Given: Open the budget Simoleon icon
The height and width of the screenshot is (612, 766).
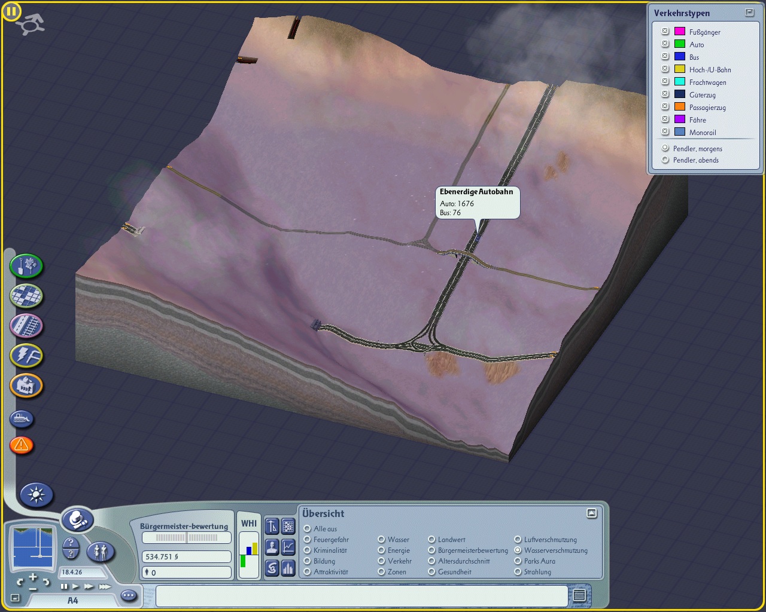Looking at the screenshot, I should pos(272,568).
